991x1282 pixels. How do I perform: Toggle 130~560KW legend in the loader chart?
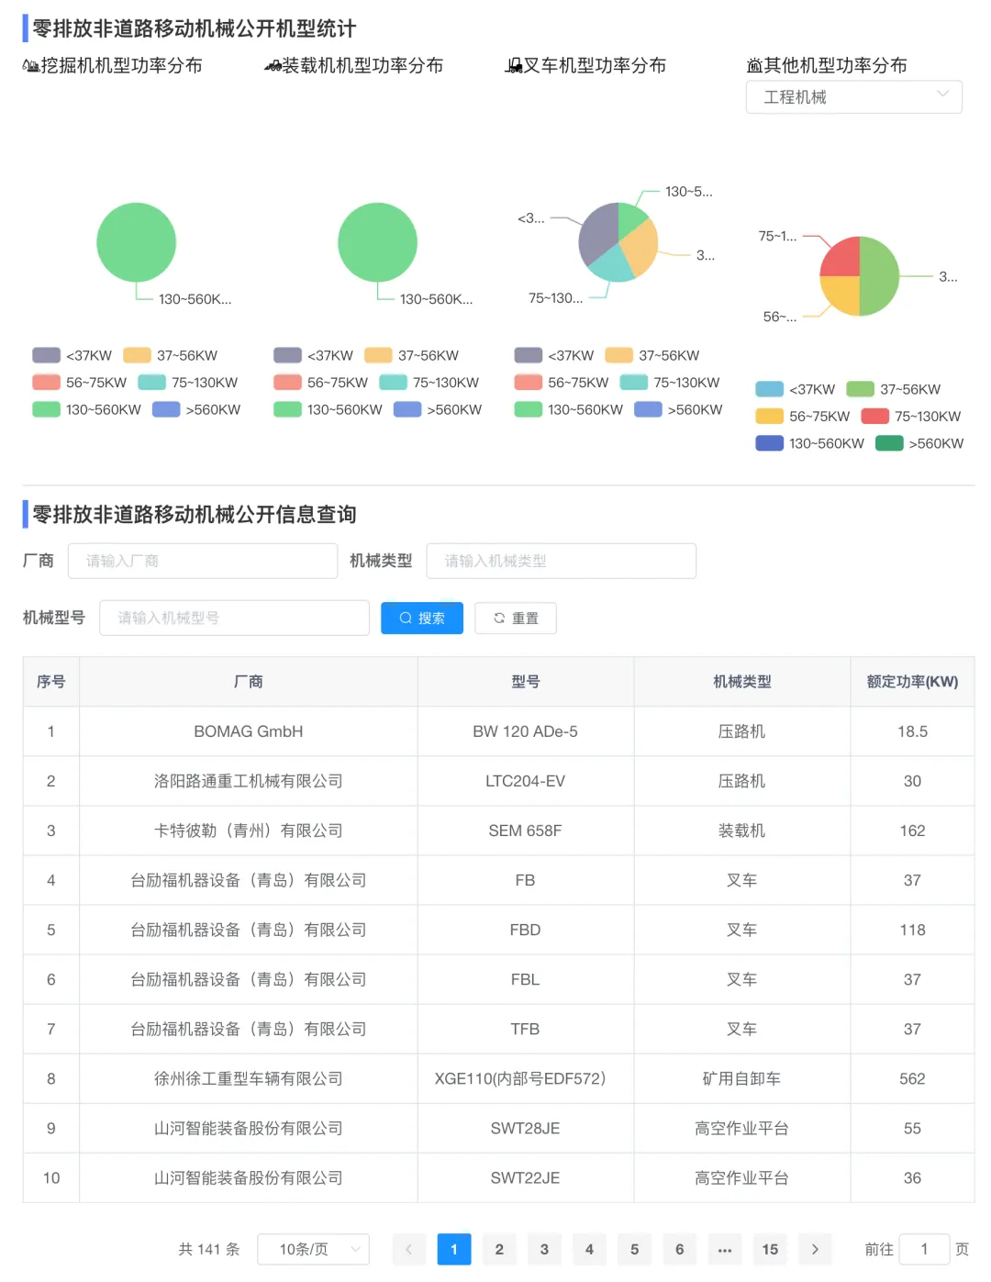[328, 410]
